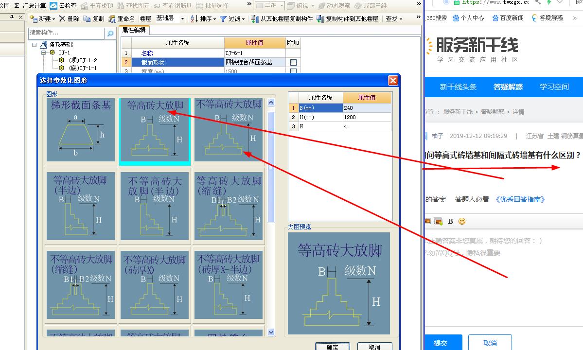Open the 二维 view mode dropdown

point(282,5)
